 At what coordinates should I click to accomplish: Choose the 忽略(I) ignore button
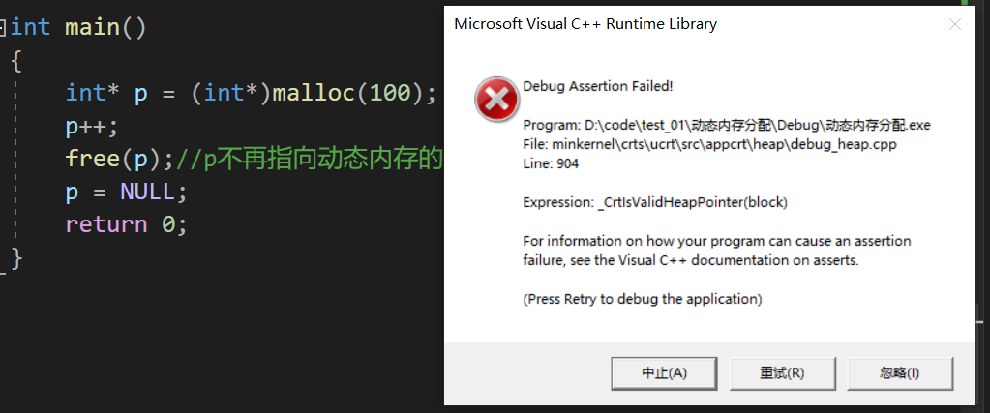[899, 372]
